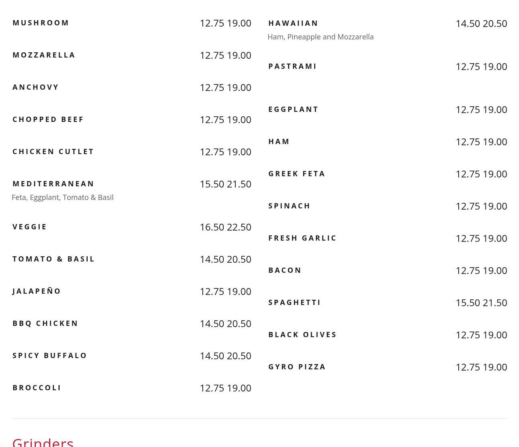The width and height of the screenshot is (519, 447).
Task: Click the Fresh Garlic pizza name
Action: [302, 238]
